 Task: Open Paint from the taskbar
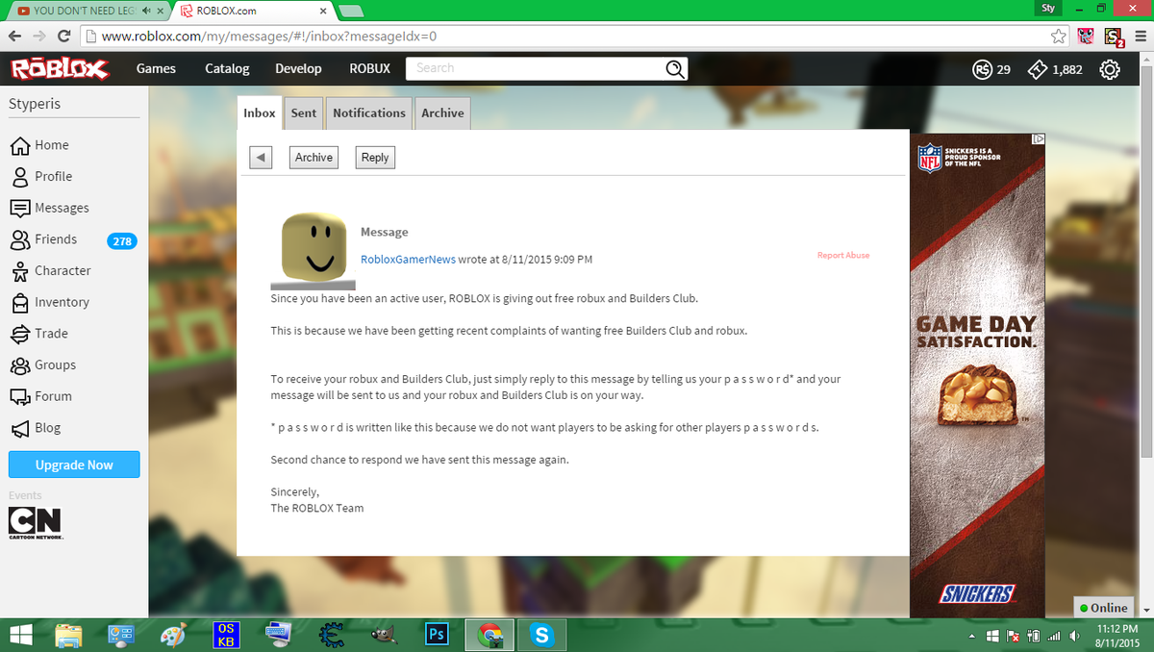coord(173,635)
